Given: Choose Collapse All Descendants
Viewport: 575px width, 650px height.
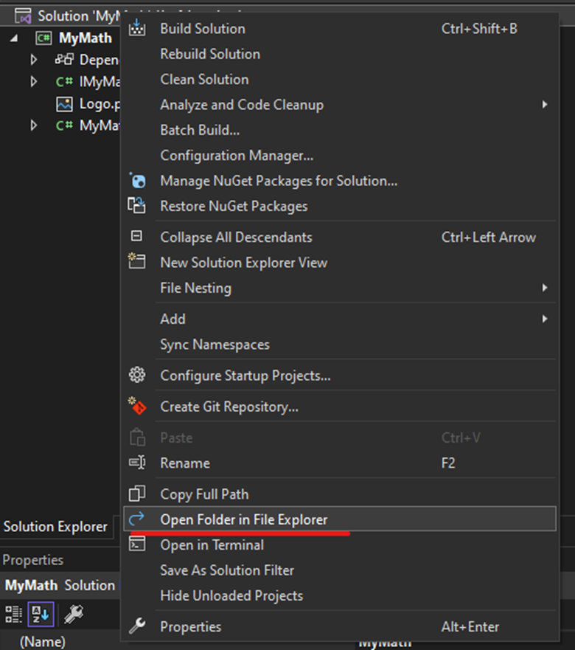Looking at the screenshot, I should pos(340,237).
